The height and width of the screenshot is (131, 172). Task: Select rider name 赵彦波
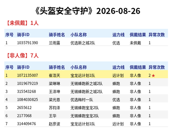54,124
